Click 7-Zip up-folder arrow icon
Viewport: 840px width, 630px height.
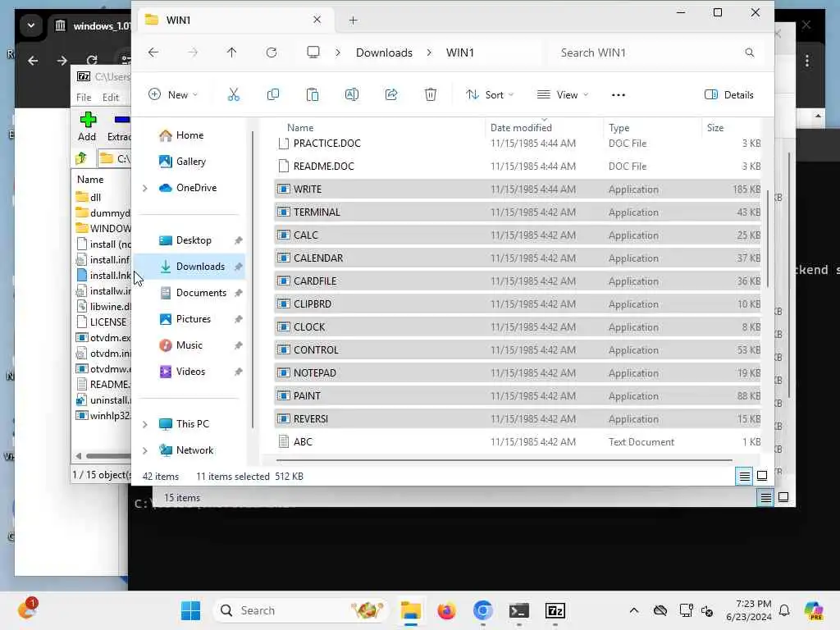(81, 158)
